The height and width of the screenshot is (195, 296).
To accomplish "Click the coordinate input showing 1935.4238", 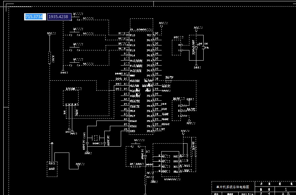I will click(59, 16).
